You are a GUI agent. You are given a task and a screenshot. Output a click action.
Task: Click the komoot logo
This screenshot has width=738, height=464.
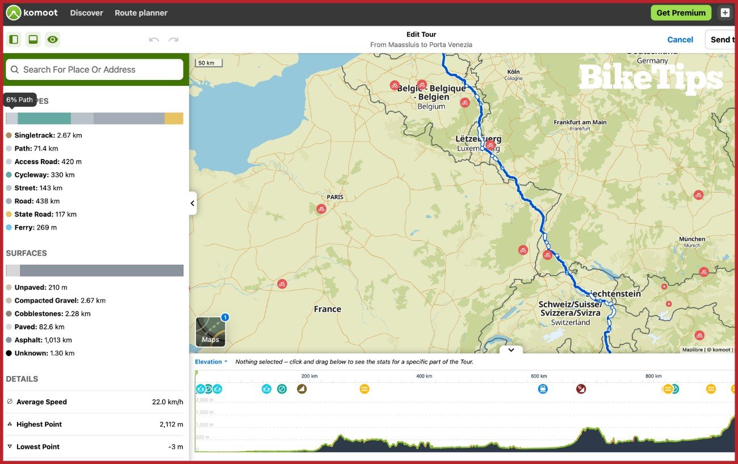coord(31,12)
